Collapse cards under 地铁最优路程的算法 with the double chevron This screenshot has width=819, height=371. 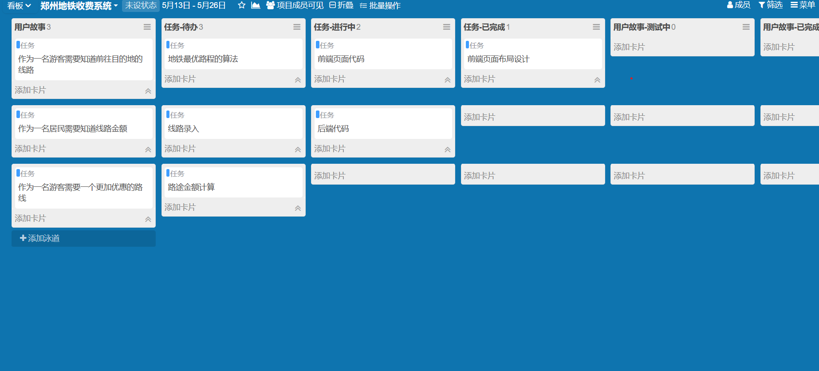[x=298, y=80]
